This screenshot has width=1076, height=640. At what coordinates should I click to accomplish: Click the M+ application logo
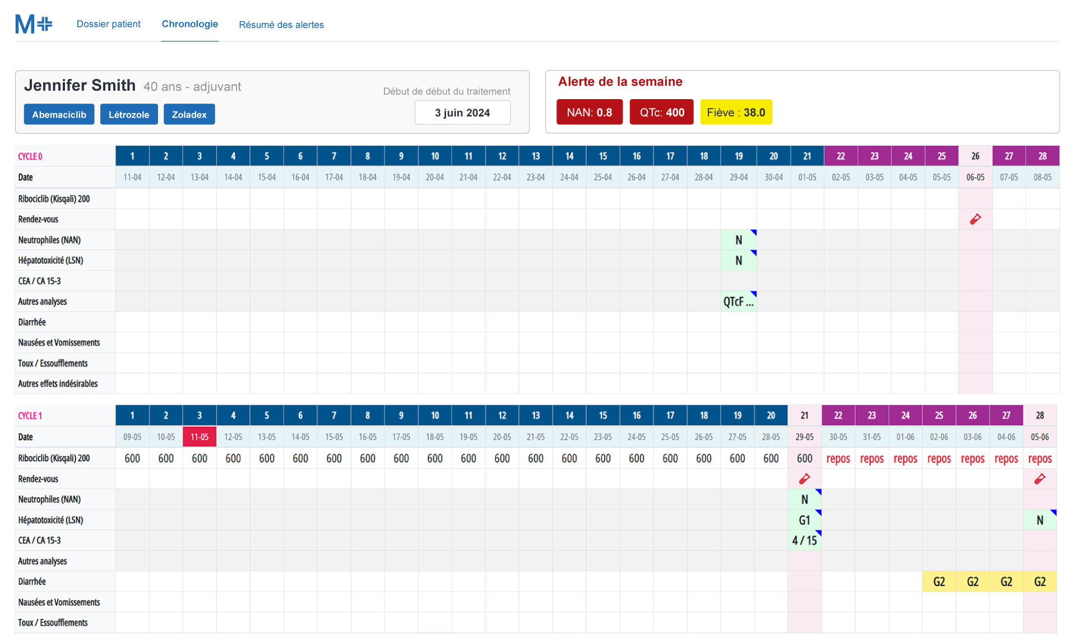[x=33, y=24]
